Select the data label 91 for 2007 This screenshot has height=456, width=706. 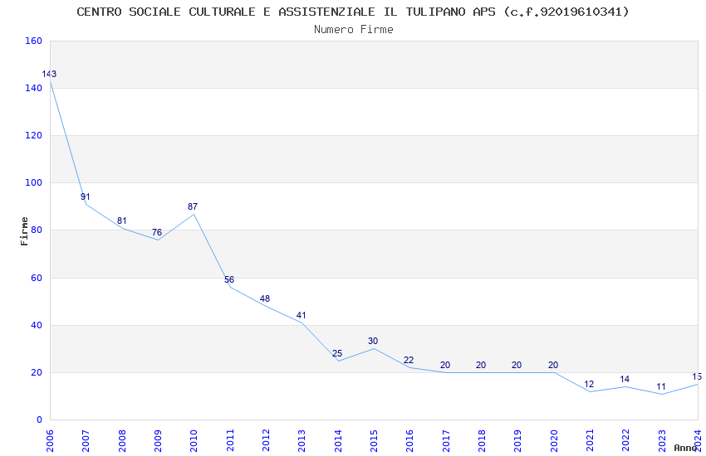pyautogui.click(x=85, y=196)
